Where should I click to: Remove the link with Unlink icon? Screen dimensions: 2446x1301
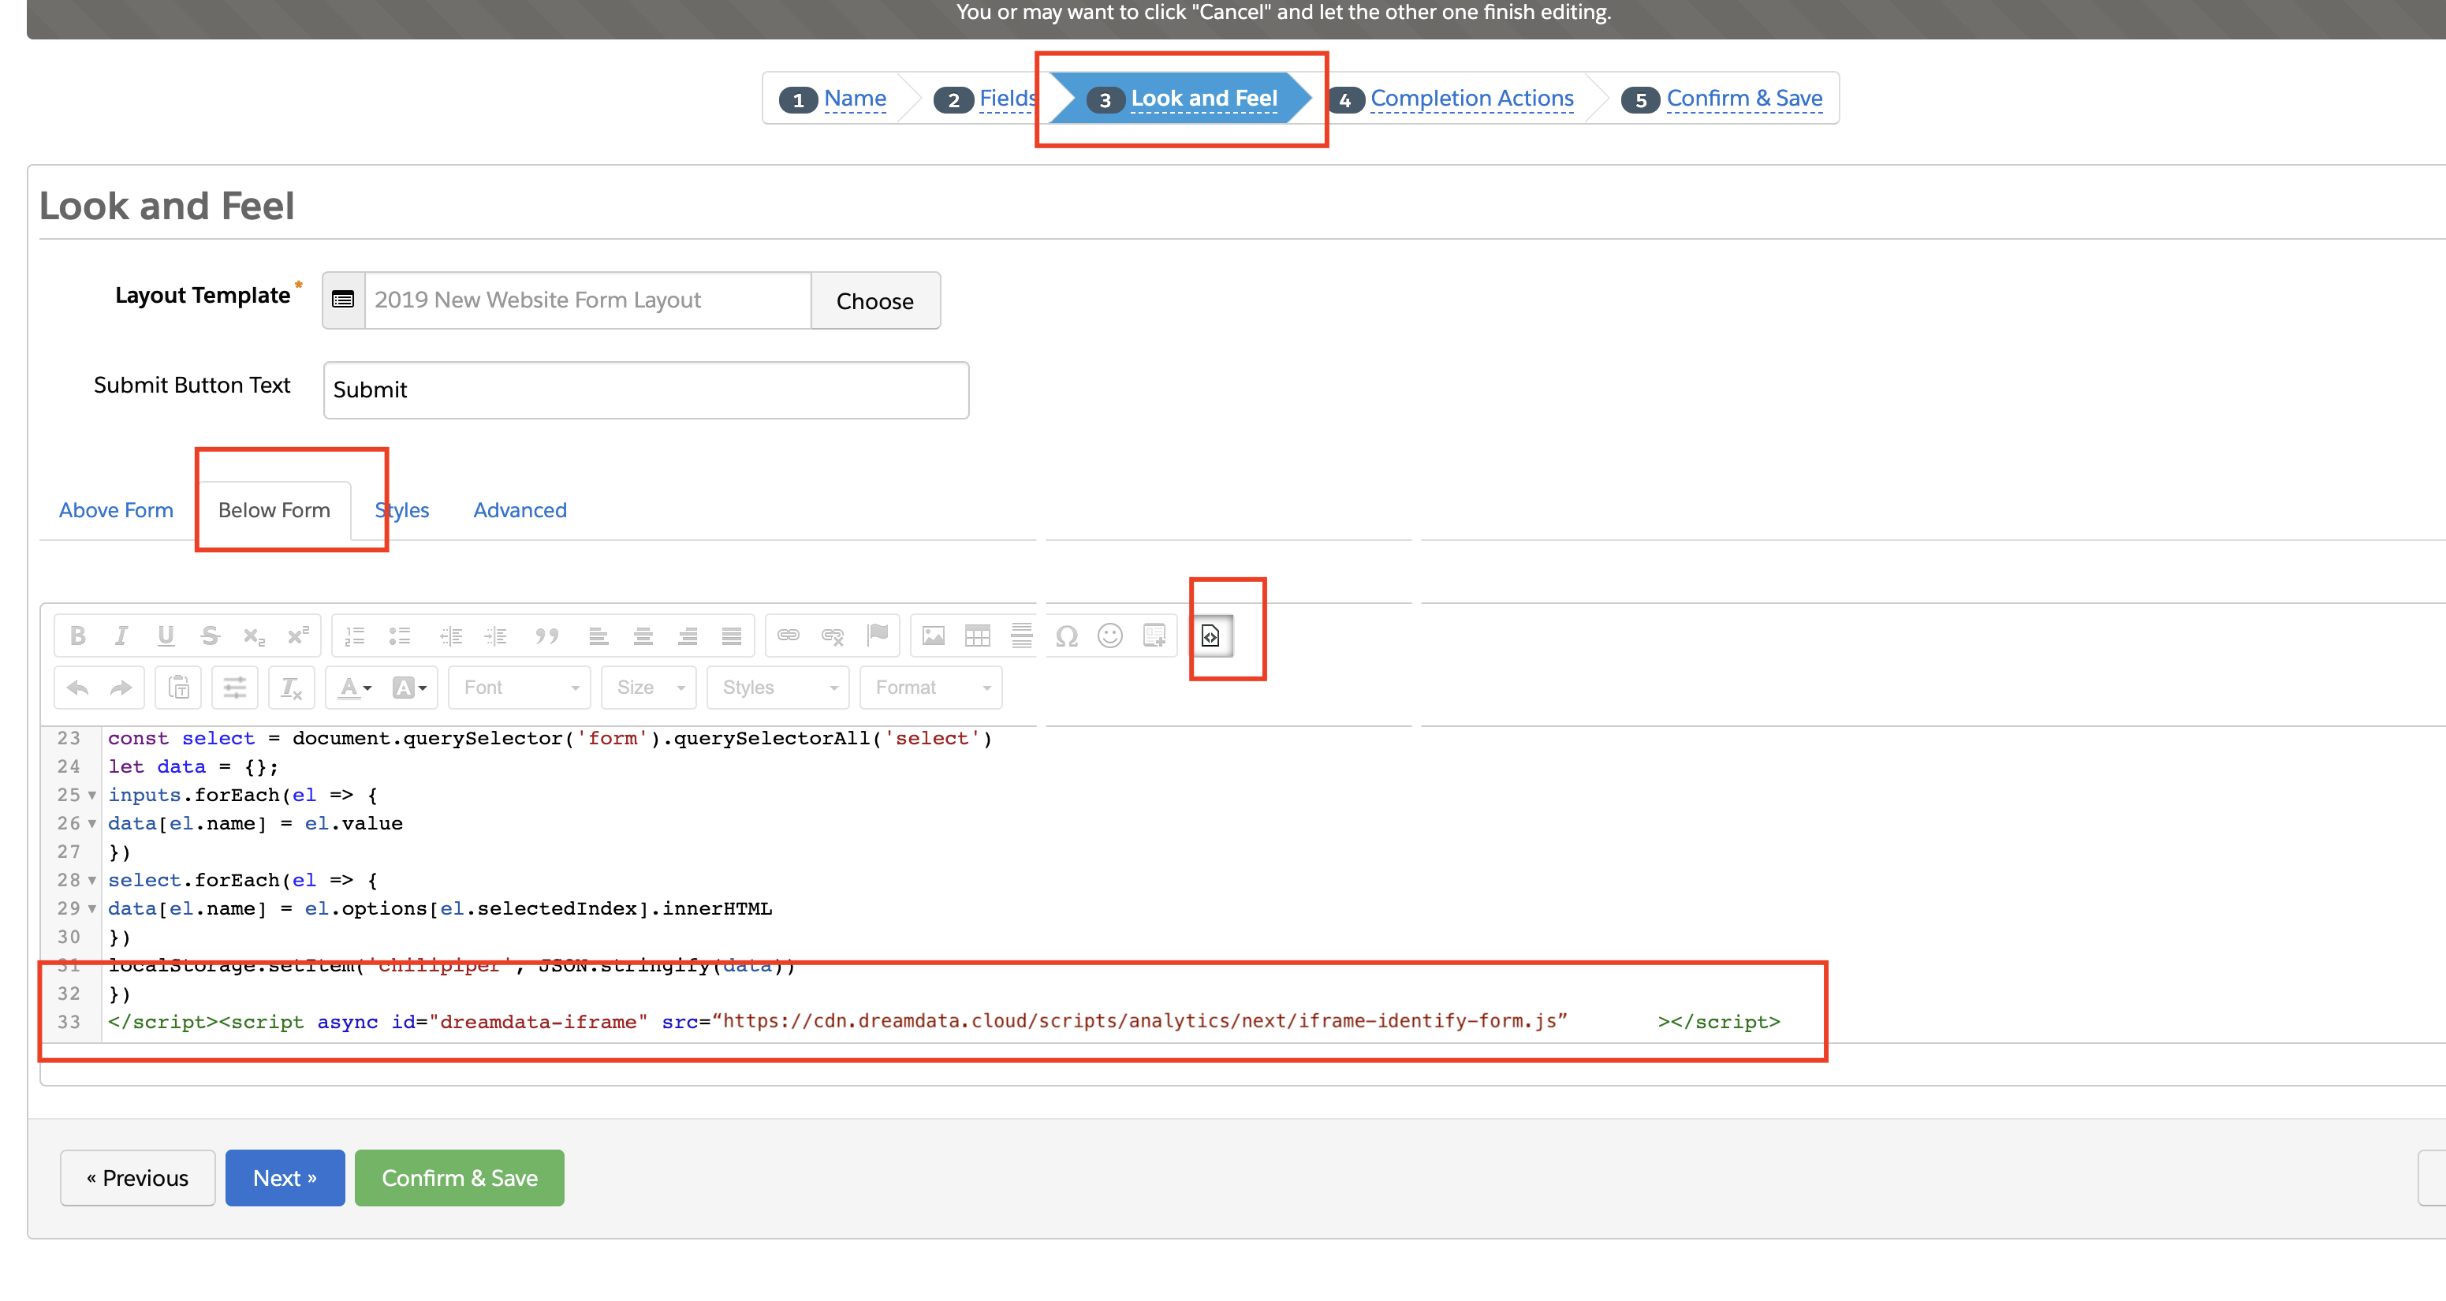(x=833, y=636)
